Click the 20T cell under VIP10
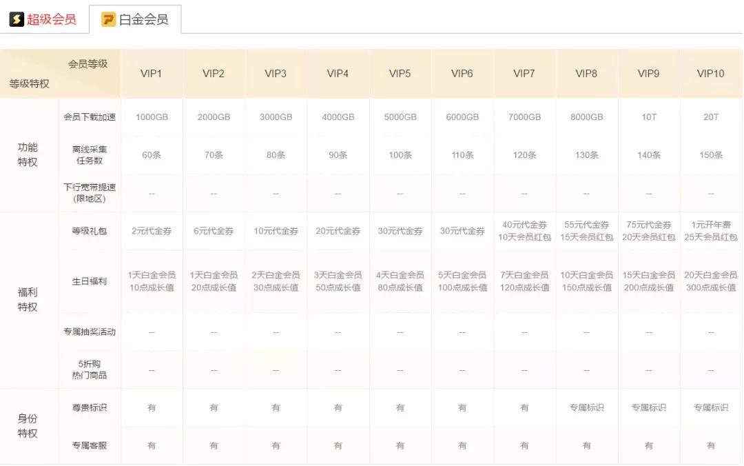The height and width of the screenshot is (466, 744). tap(711, 116)
